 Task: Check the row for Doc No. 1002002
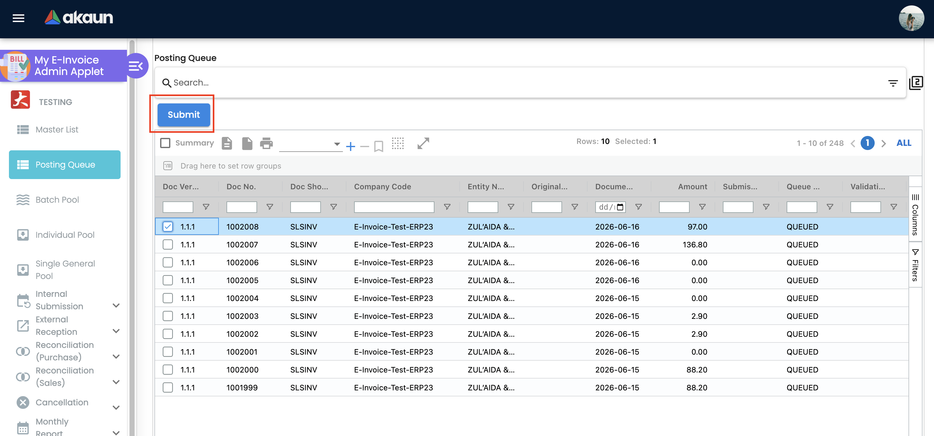click(167, 334)
